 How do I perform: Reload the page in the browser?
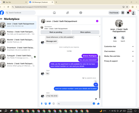tap(8, 7)
